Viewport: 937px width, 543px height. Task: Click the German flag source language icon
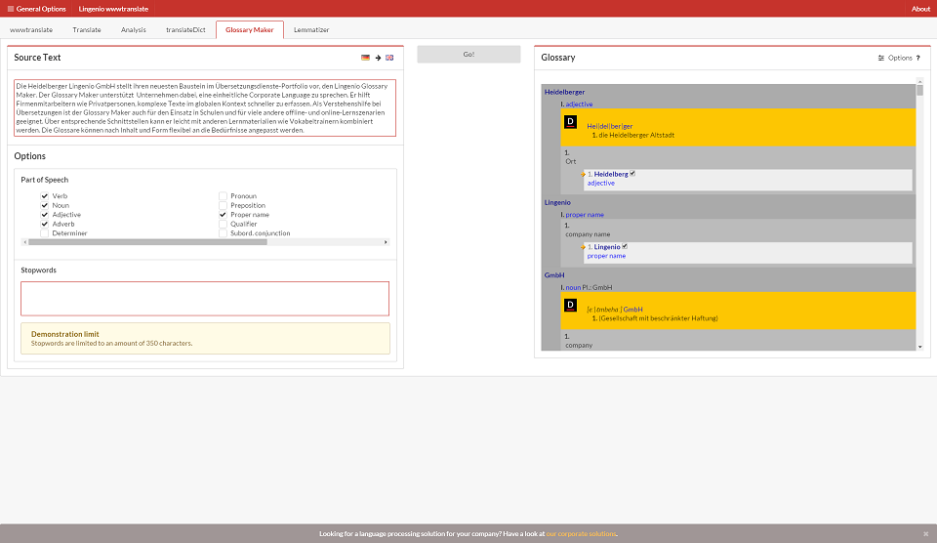[365, 58]
